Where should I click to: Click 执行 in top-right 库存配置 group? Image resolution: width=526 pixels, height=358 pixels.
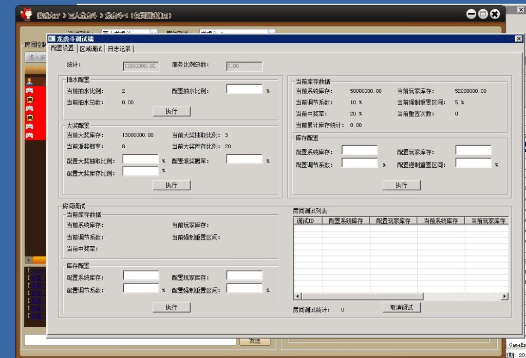(x=401, y=185)
